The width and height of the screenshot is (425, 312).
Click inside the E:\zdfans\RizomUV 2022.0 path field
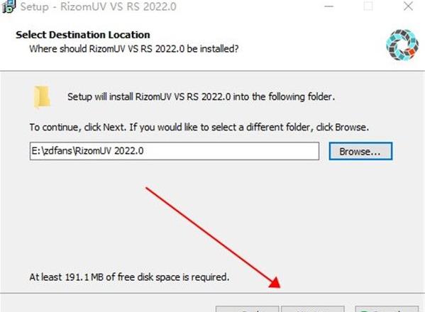[x=175, y=151]
